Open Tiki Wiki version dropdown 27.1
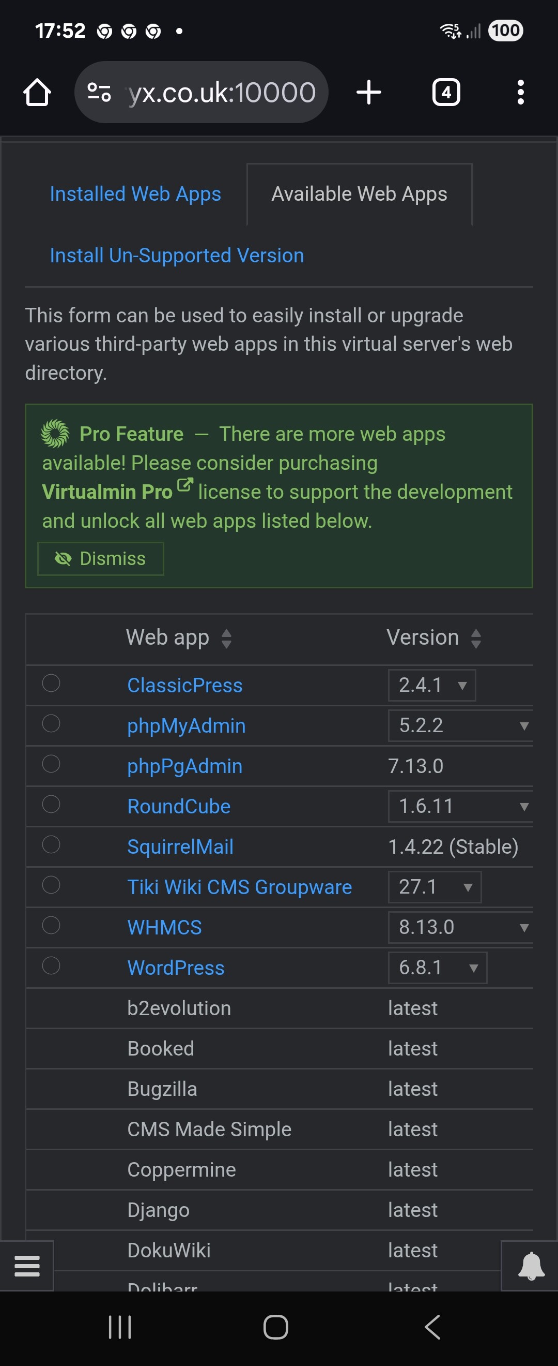The image size is (558, 1366). (435, 887)
